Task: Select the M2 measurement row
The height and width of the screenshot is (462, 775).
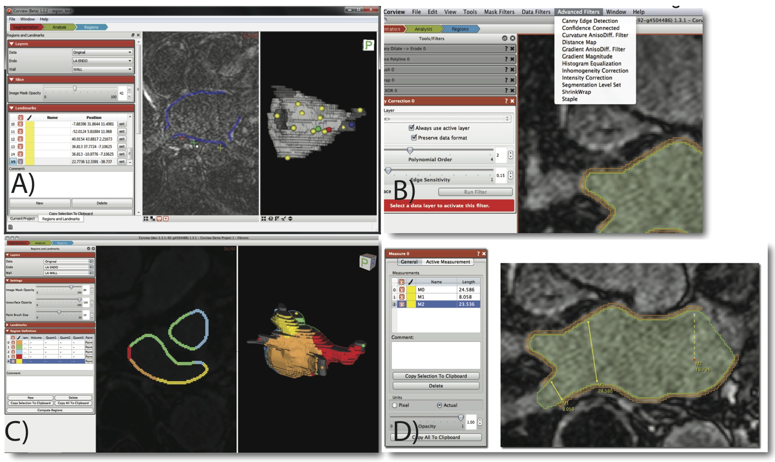Action: [436, 304]
